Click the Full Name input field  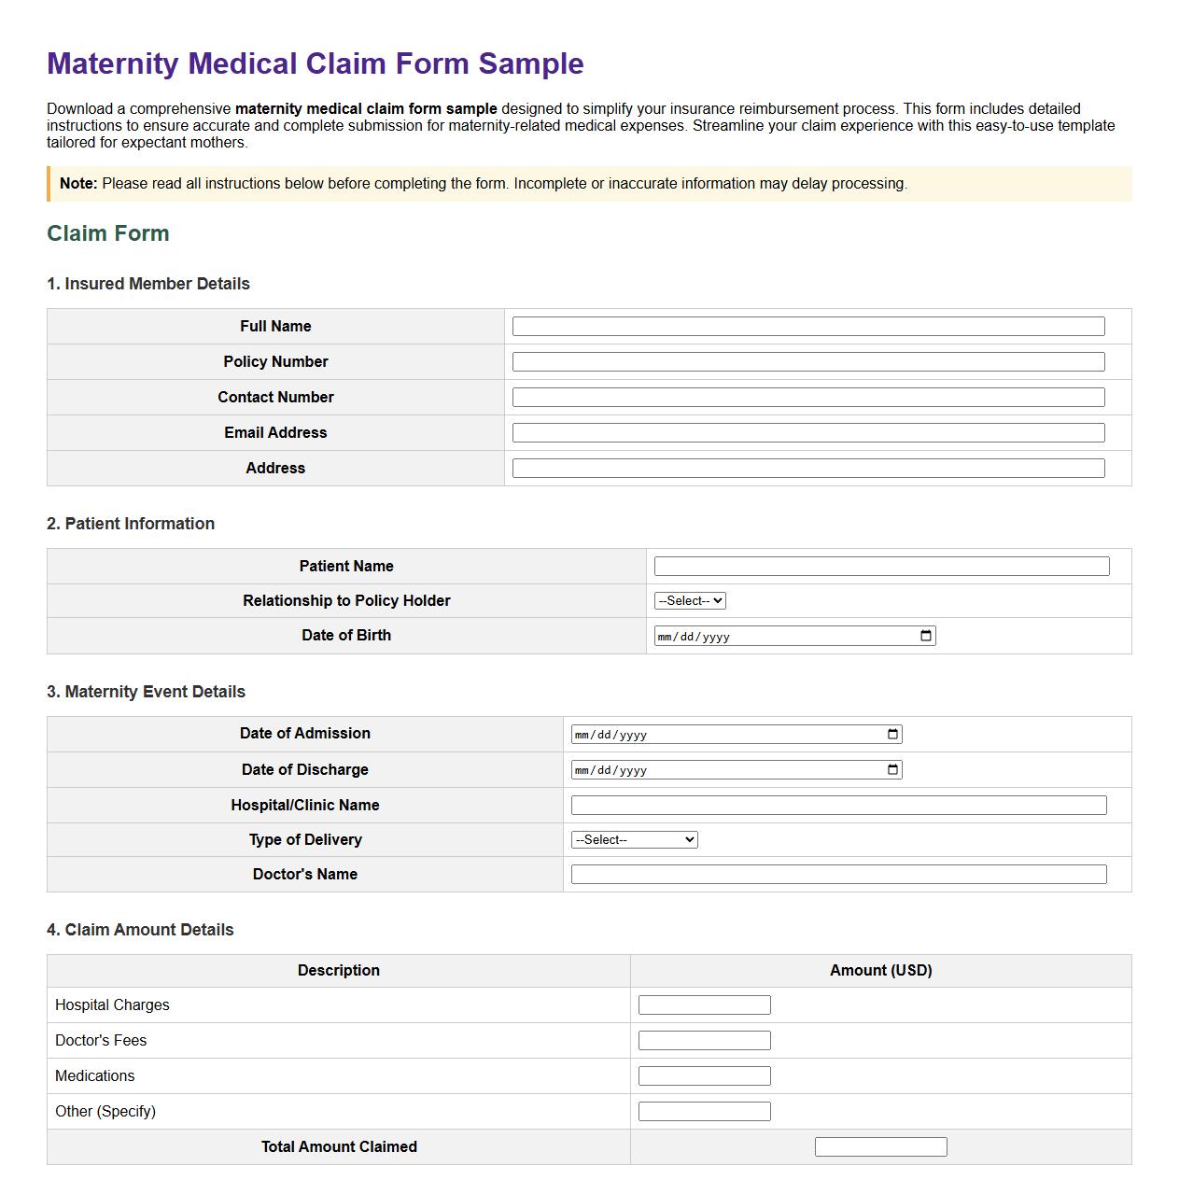tap(807, 326)
